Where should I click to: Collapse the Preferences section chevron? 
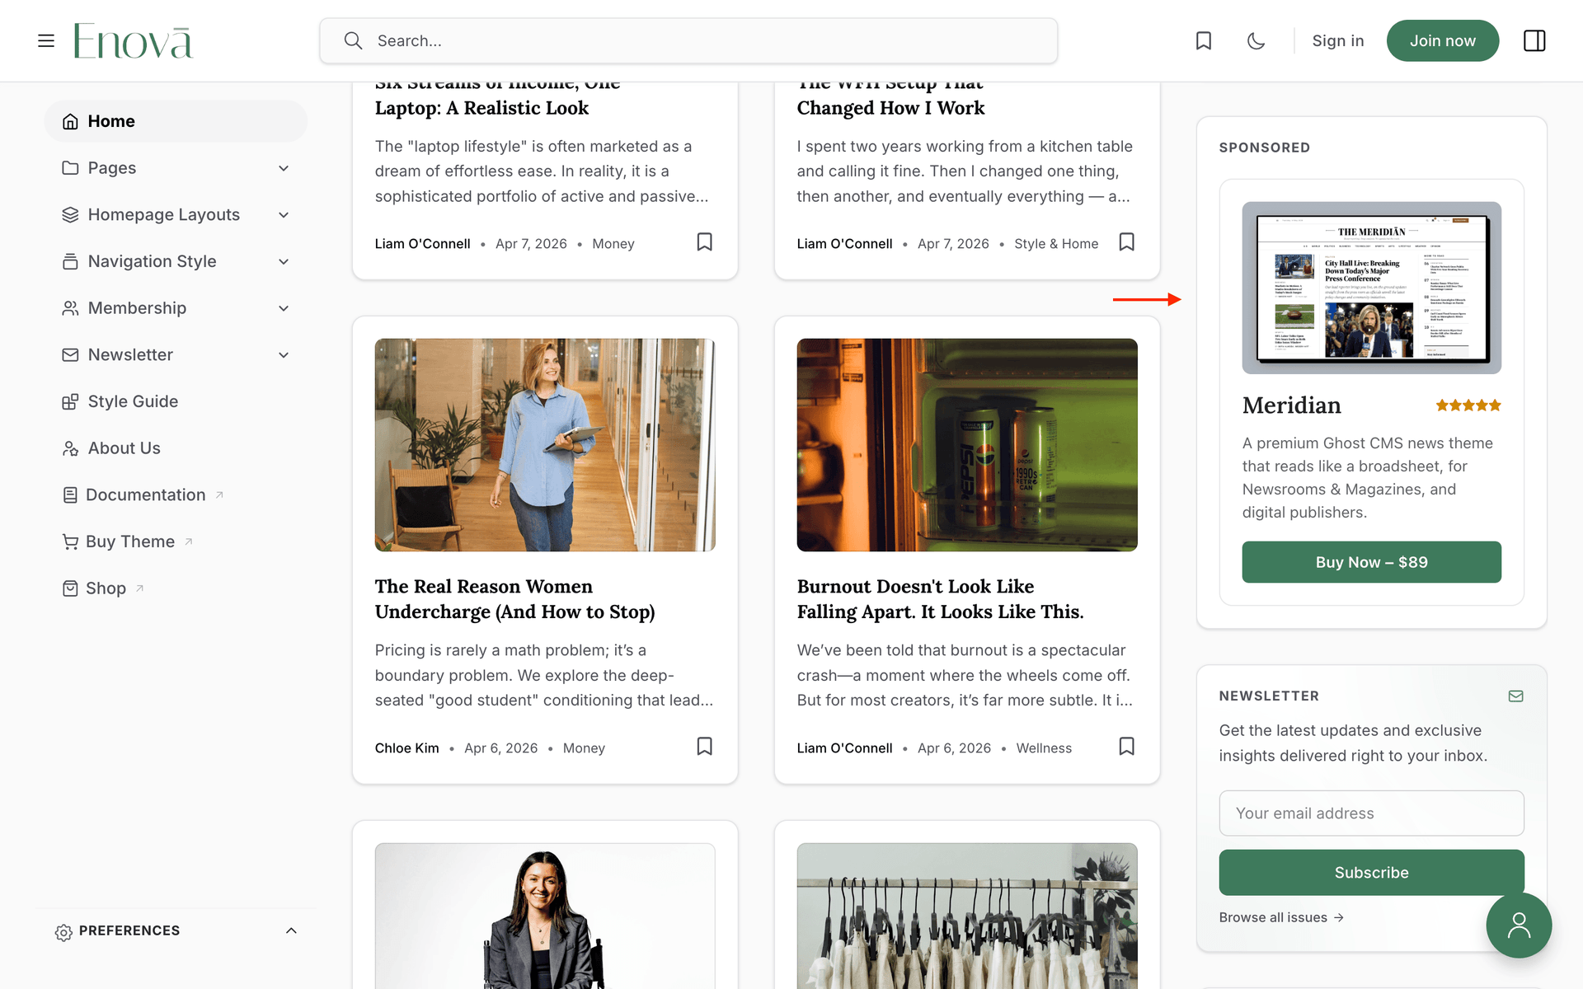pos(291,930)
